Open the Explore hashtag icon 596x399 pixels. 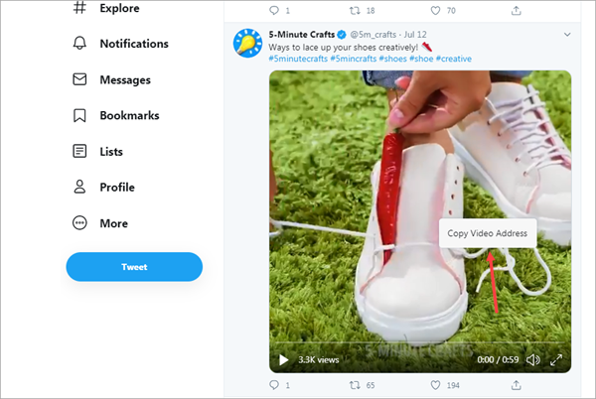tap(79, 8)
